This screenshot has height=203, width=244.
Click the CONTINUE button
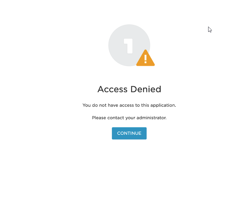pyautogui.click(x=129, y=133)
